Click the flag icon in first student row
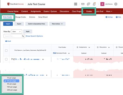This screenshot has height=95, width=123. point(12,59)
